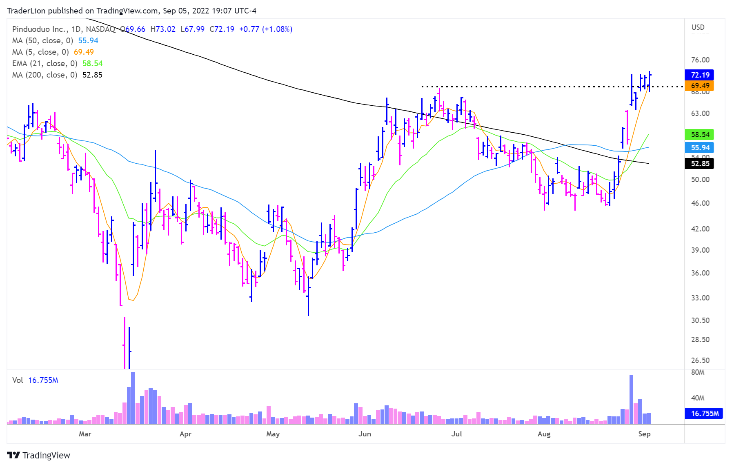Click the orange 69.49 price label
Viewport: 732px width, 467px height.
[x=700, y=86]
